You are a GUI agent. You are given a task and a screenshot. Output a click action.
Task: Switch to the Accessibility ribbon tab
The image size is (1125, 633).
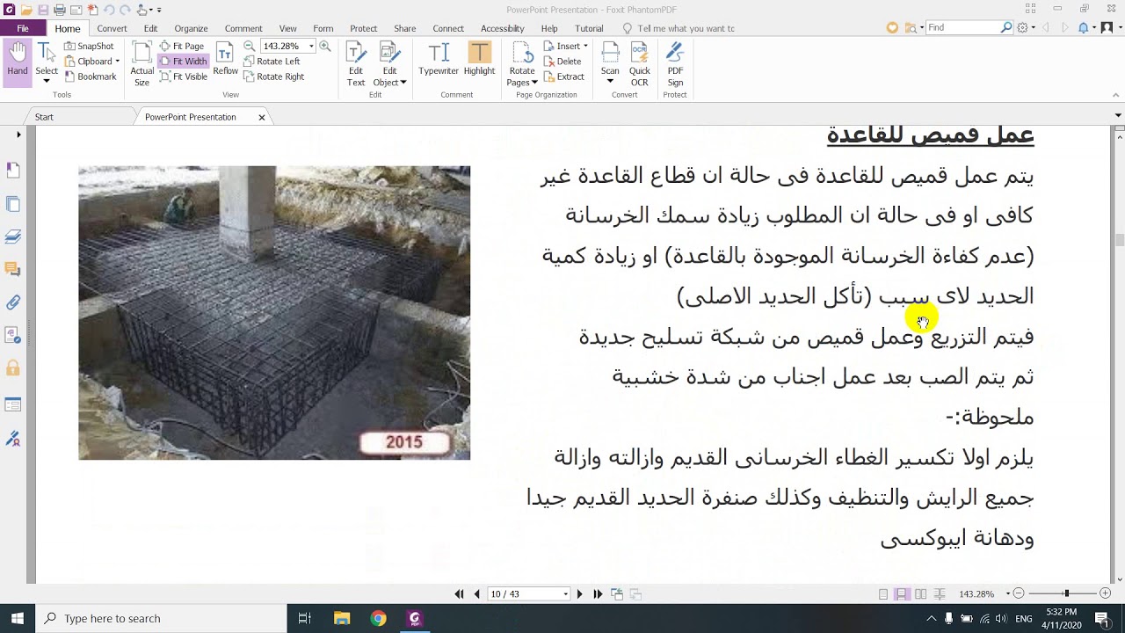point(502,28)
